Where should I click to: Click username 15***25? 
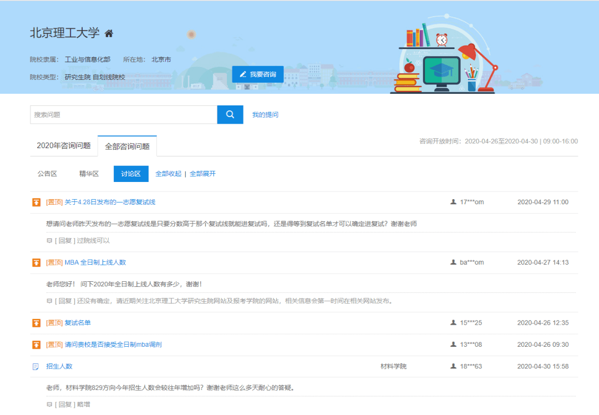tap(471, 323)
